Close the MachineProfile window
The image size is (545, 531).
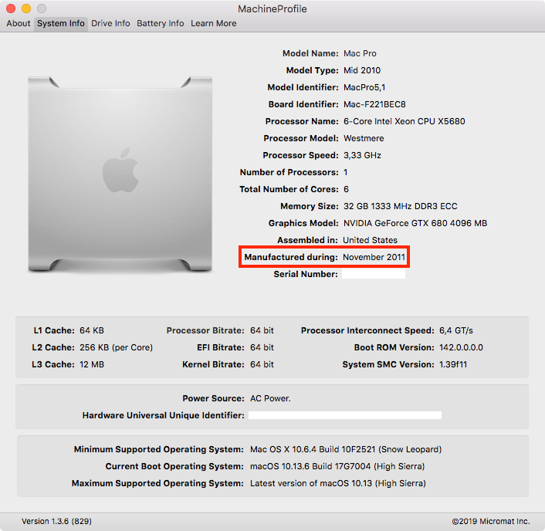[11, 8]
